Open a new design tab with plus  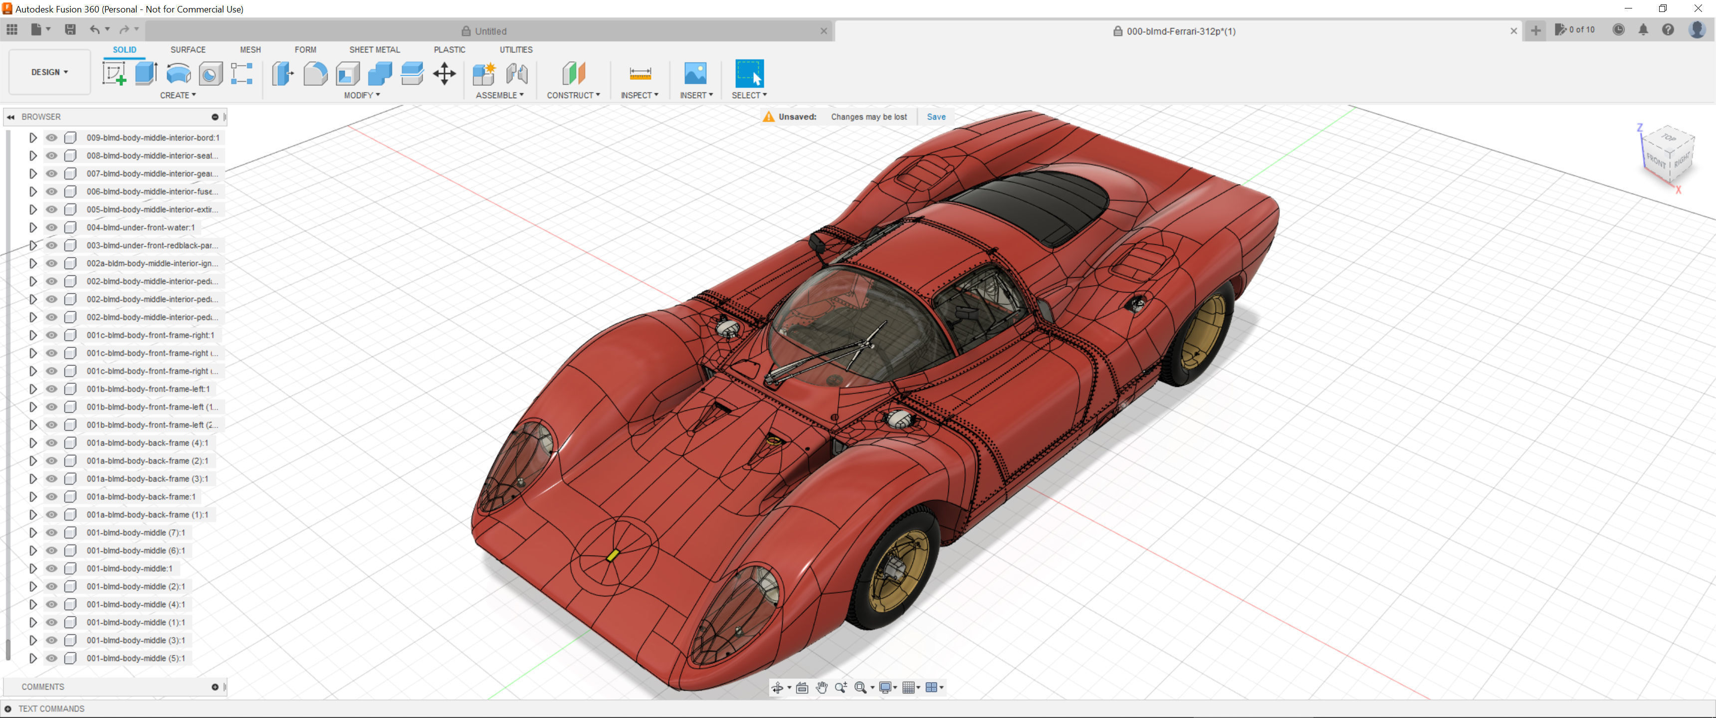tap(1535, 30)
